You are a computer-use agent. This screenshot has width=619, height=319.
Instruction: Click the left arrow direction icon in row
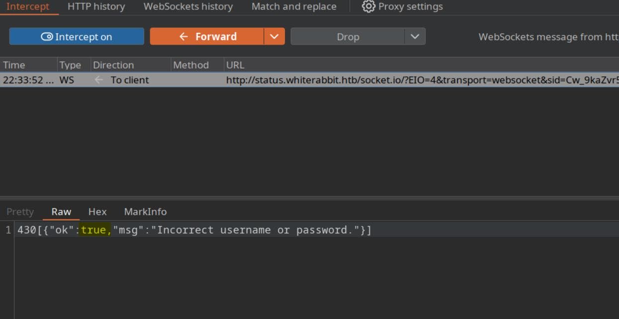(x=99, y=80)
